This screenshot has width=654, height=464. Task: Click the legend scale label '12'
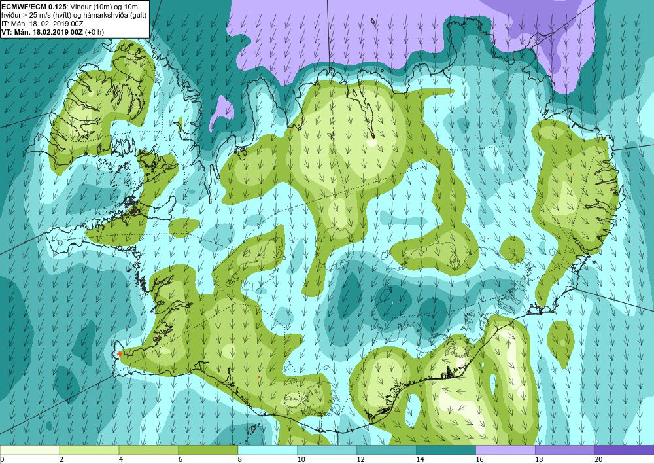(360, 459)
